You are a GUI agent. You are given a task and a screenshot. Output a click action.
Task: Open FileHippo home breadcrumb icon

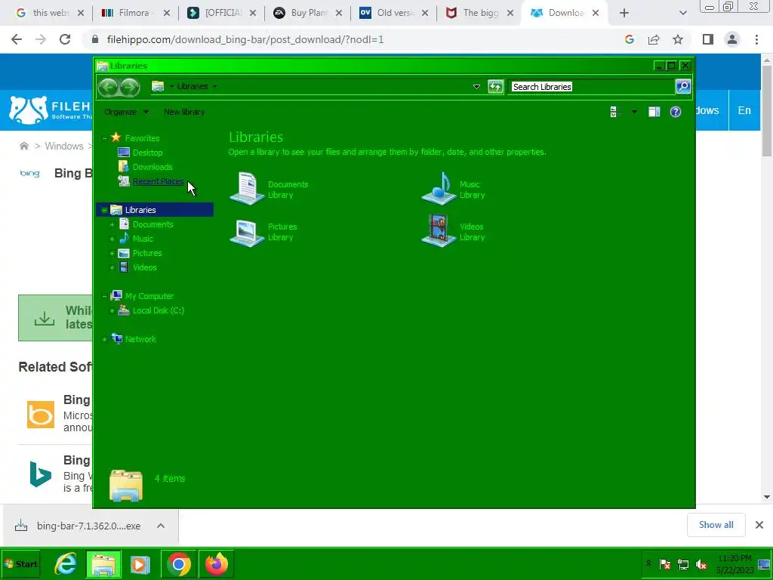pos(23,146)
